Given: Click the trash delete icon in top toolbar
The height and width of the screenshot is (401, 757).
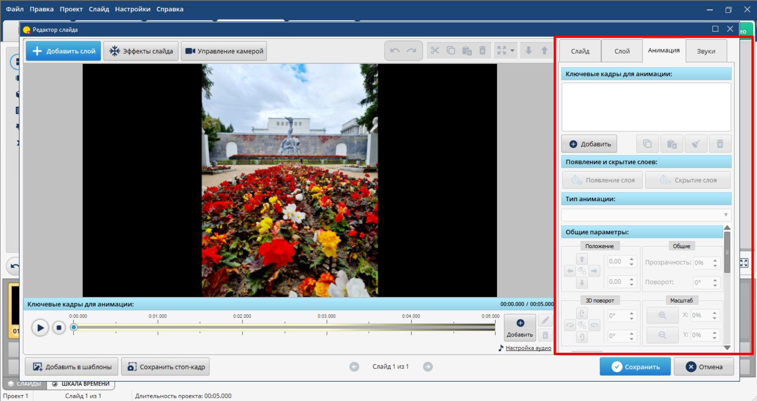Looking at the screenshot, I should 482,51.
